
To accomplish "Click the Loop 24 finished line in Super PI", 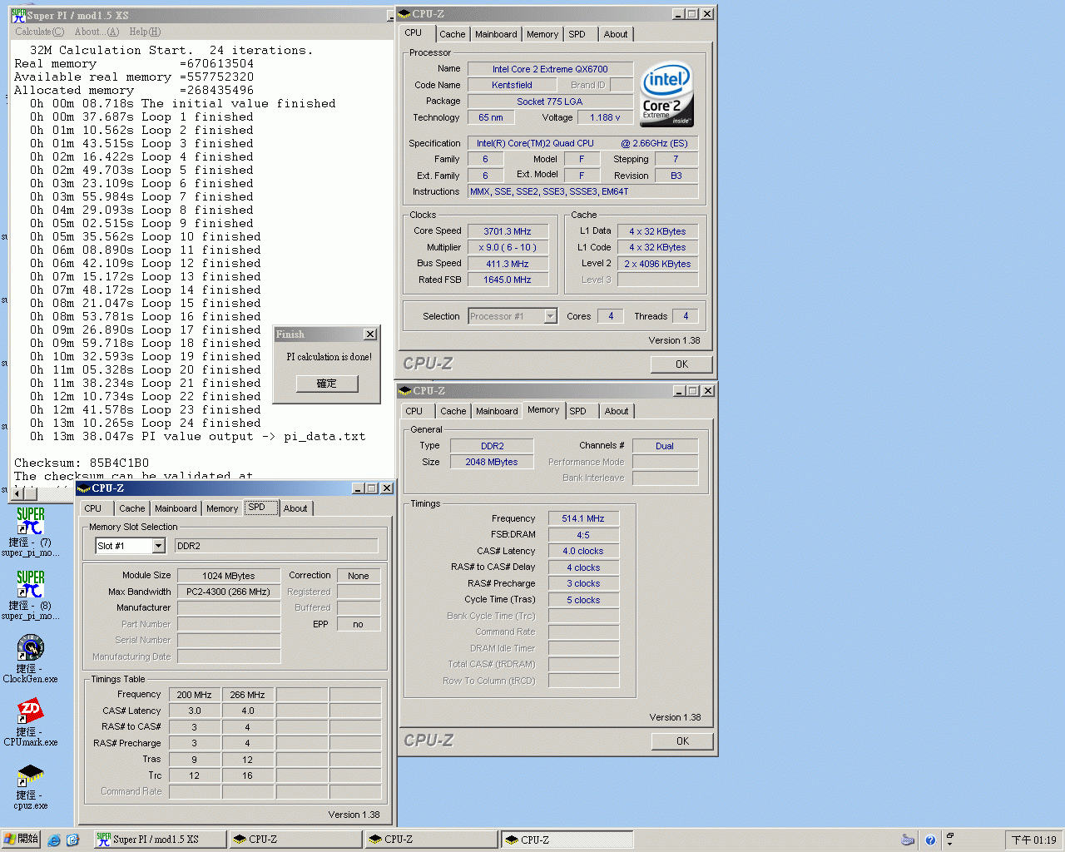I will pos(146,423).
